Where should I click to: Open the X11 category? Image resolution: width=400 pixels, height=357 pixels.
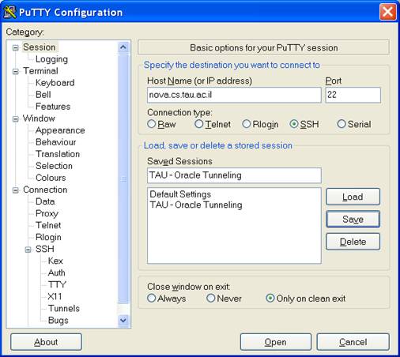click(55, 296)
